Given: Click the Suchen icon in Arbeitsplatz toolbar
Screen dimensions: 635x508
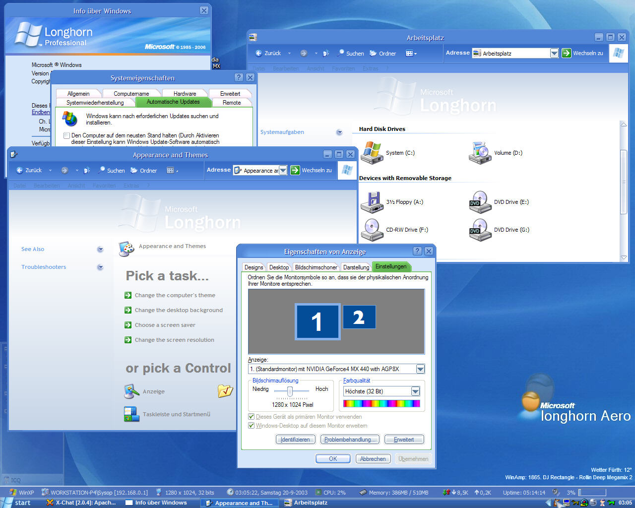Looking at the screenshot, I should 341,53.
